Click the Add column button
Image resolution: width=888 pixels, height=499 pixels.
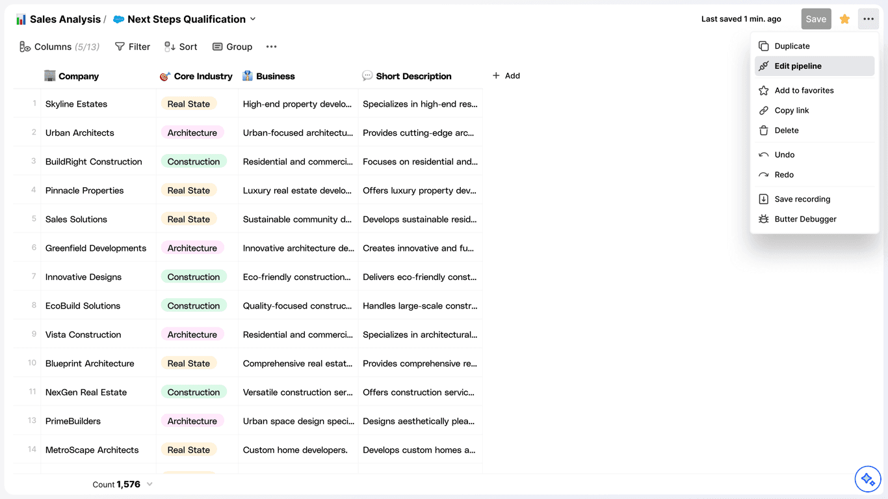[x=506, y=76]
